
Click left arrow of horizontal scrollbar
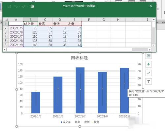point(5,49)
